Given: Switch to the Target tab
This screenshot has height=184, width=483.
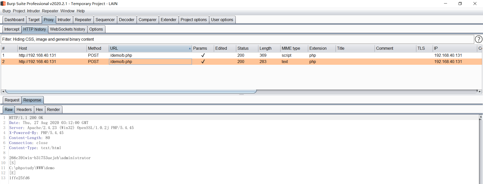Looking at the screenshot, I should point(34,20).
